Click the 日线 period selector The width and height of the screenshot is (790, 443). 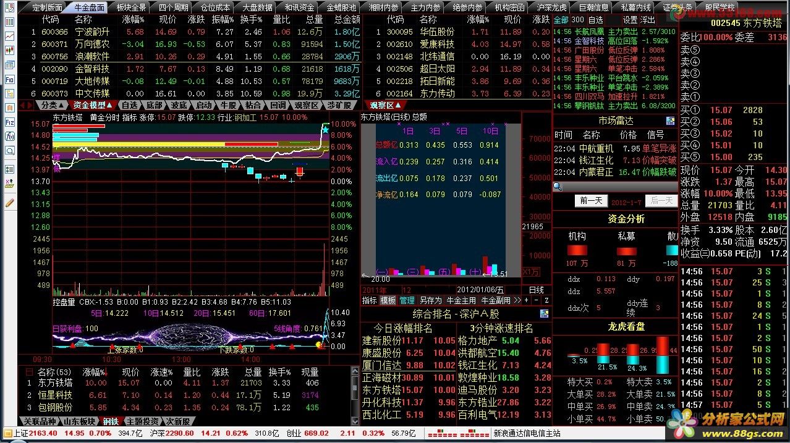[x=536, y=290]
